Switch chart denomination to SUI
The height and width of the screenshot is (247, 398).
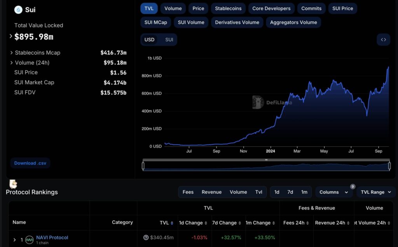[x=169, y=40]
